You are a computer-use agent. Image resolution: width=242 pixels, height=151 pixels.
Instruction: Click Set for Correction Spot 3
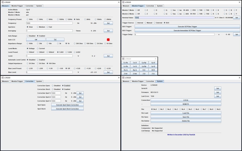80,101
